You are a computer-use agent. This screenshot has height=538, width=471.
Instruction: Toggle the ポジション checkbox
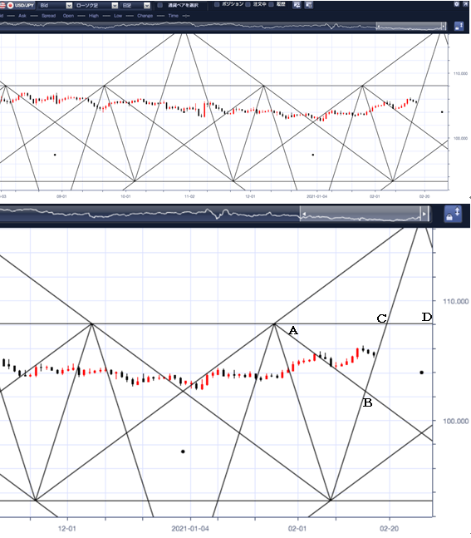tap(217, 4)
